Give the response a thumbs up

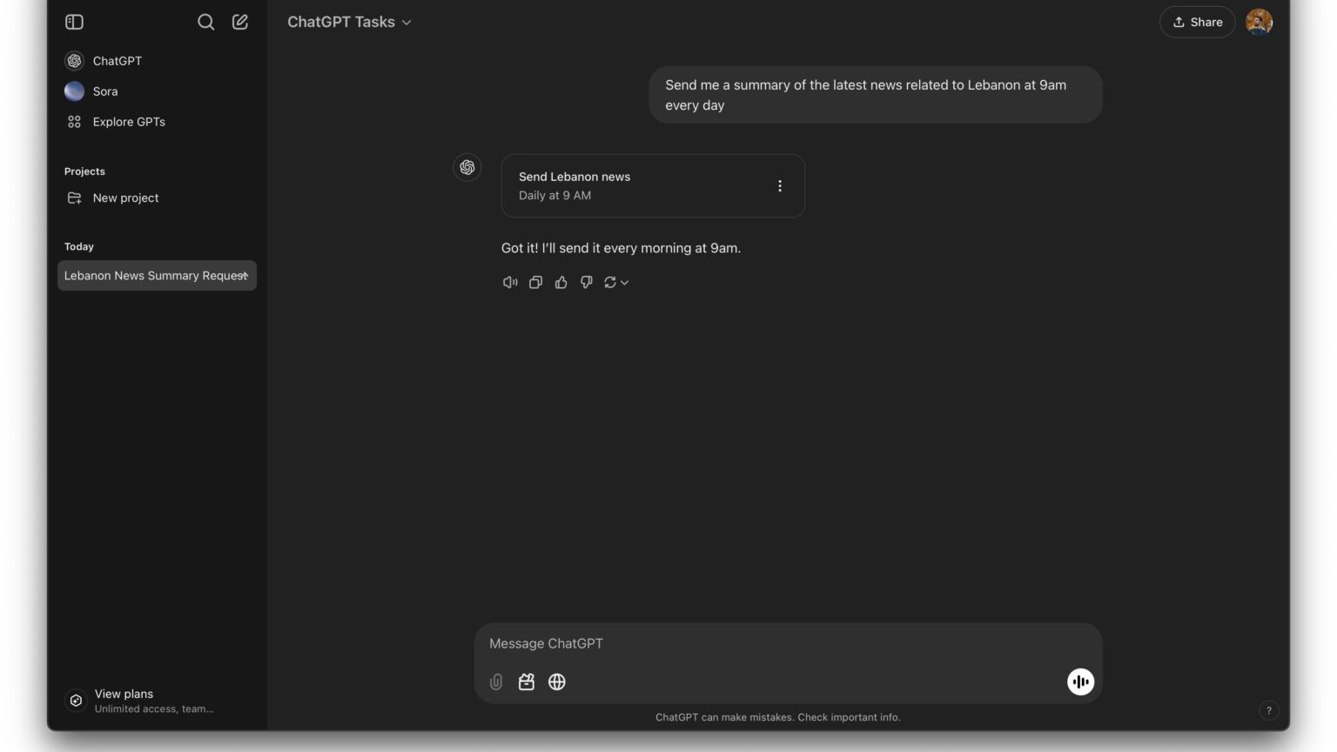click(561, 282)
